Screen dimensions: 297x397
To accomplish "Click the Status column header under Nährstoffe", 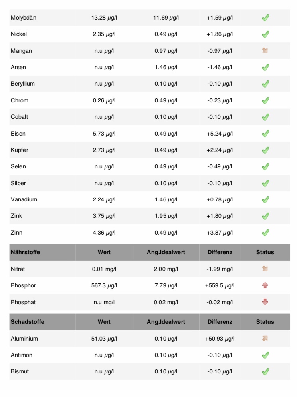I will [x=265, y=252].
